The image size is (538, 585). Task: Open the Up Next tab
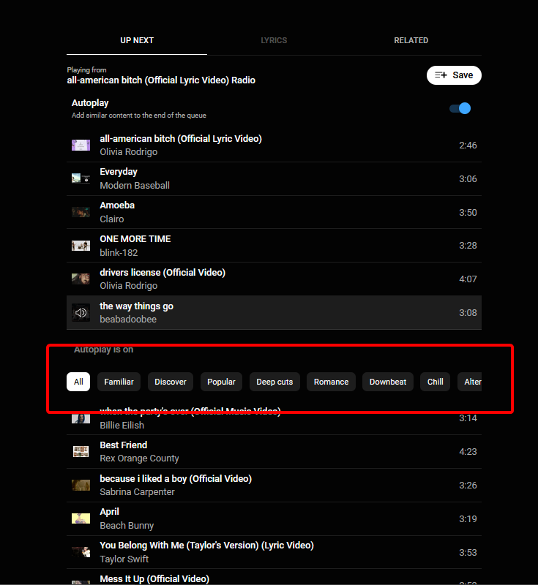137,40
